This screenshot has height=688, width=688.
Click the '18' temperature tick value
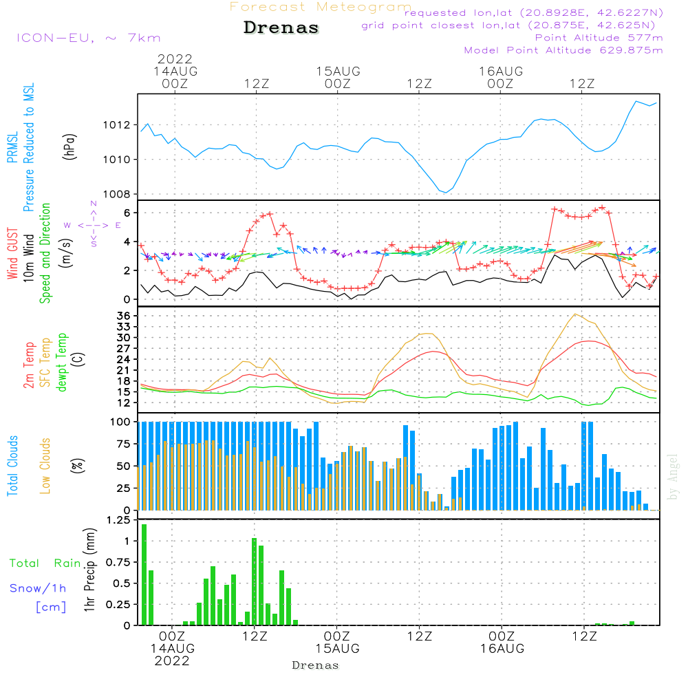[123, 381]
